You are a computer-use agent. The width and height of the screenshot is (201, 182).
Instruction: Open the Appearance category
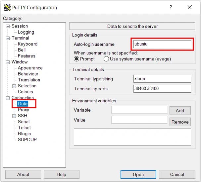(x=30, y=68)
